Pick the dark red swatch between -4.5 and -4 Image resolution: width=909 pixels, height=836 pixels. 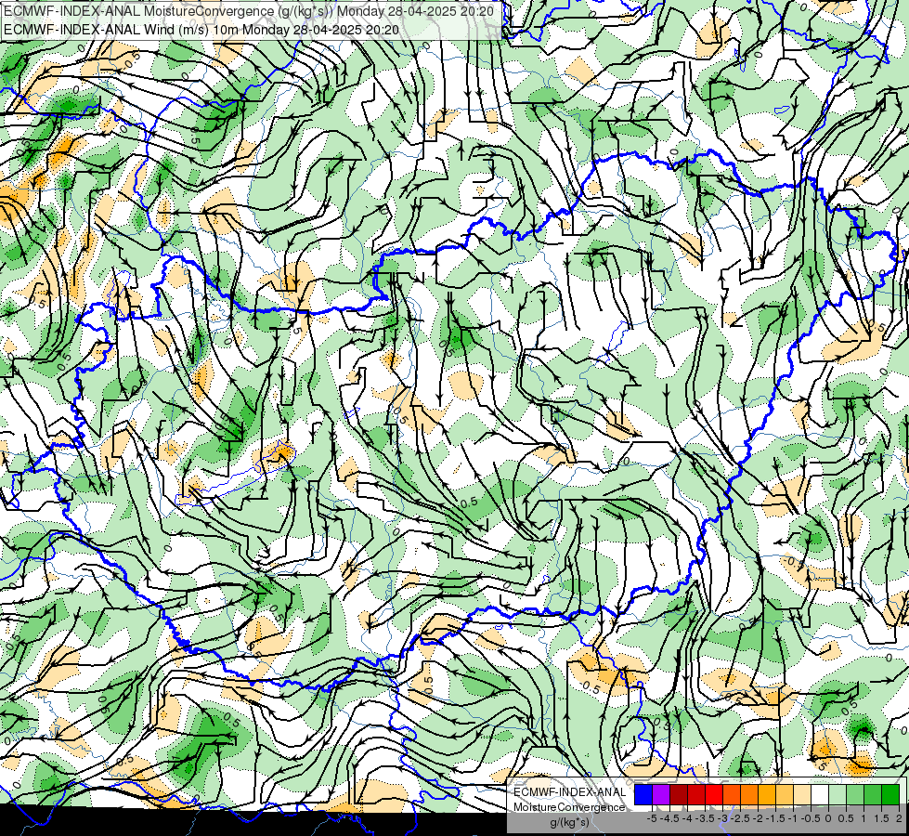pos(679,794)
